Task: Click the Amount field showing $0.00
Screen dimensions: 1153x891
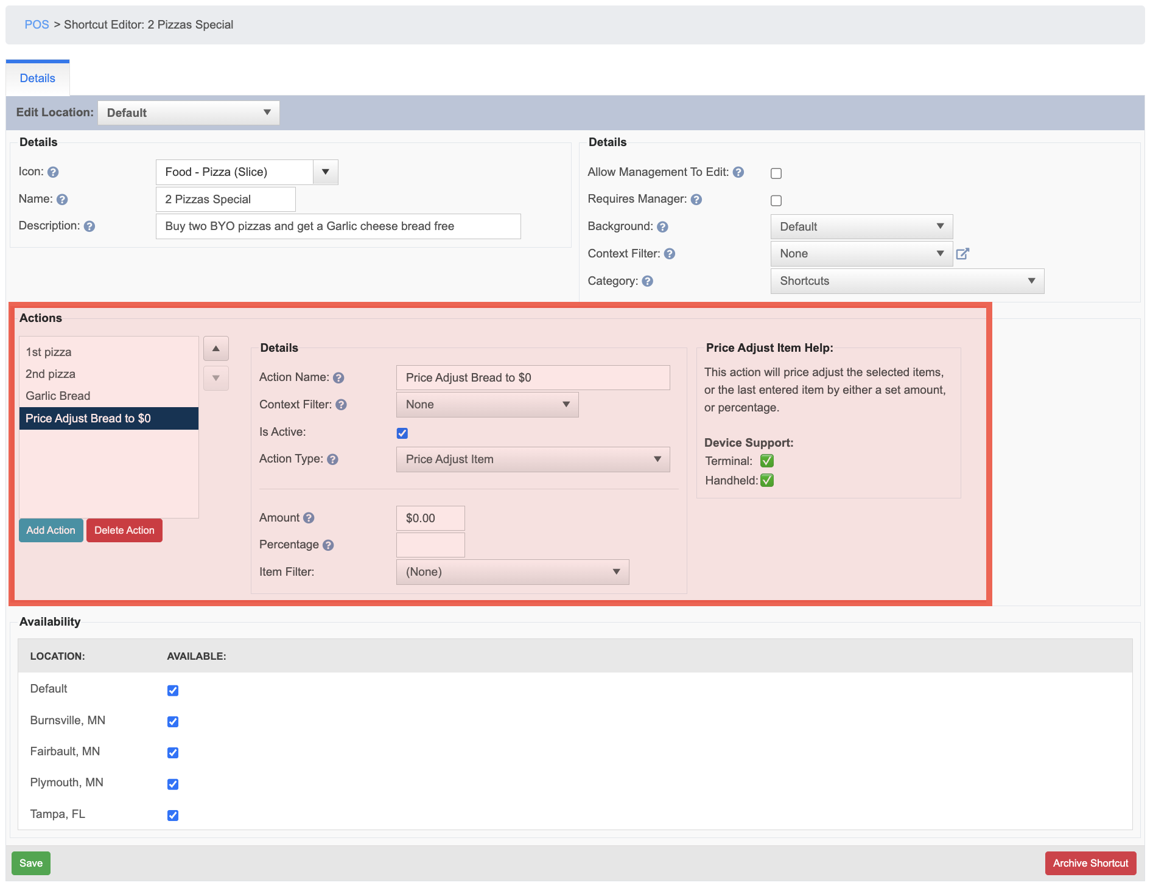Action: pyautogui.click(x=430, y=519)
